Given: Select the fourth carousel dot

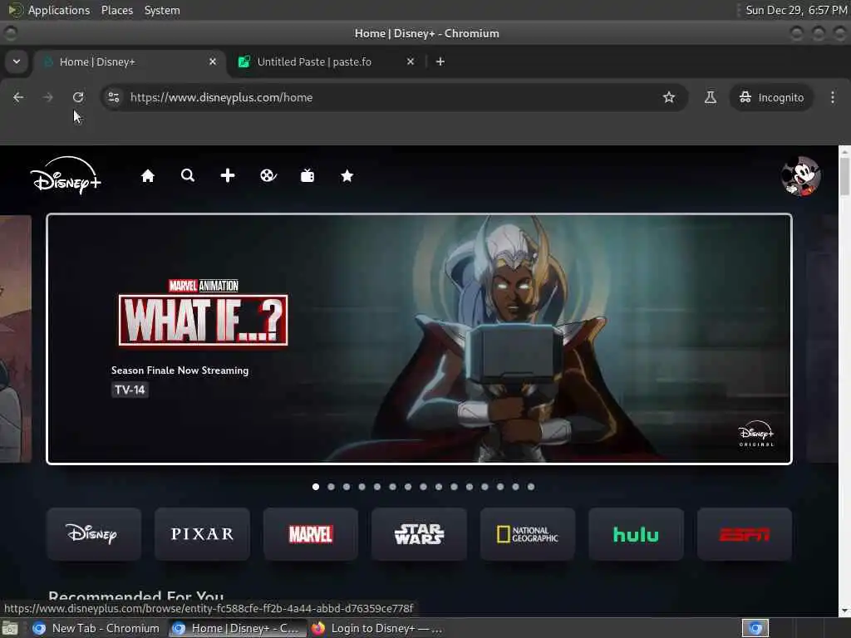Looking at the screenshot, I should (362, 487).
